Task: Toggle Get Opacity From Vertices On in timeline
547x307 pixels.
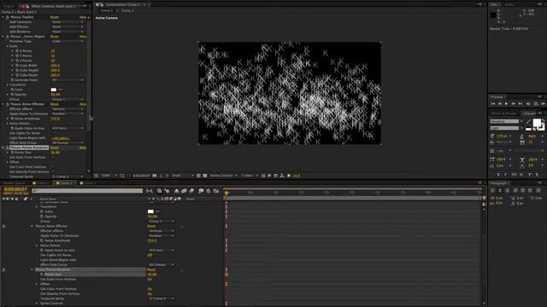Action: tap(150, 293)
